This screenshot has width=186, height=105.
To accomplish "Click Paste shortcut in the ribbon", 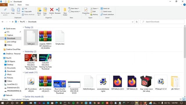I will (x=28, y=14).
